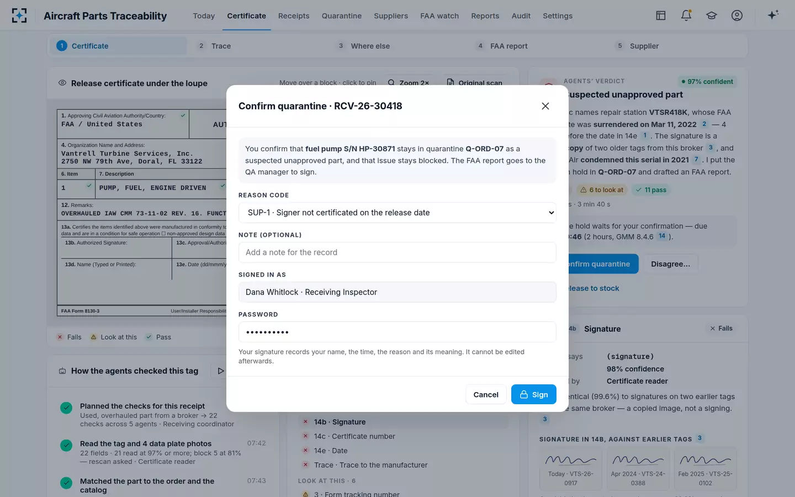
Task: Click the app logo icon
Action: (x=19, y=15)
